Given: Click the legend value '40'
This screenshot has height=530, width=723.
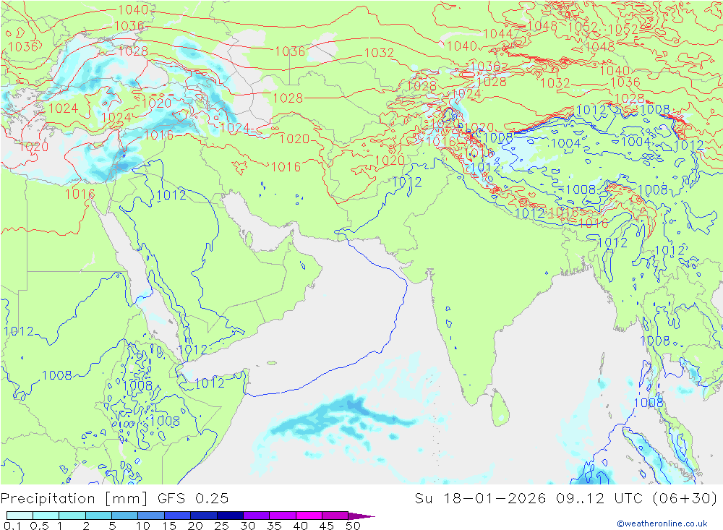Looking at the screenshot, I should coord(301,526).
